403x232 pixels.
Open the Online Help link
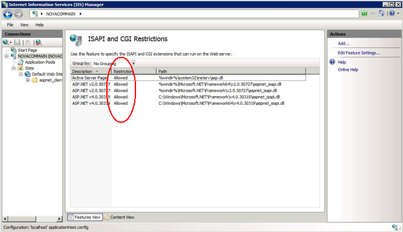348,70
